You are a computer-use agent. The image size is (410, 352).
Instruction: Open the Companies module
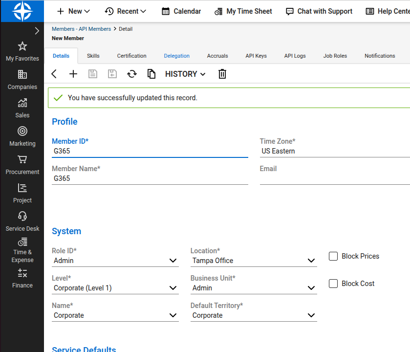tap(22, 80)
